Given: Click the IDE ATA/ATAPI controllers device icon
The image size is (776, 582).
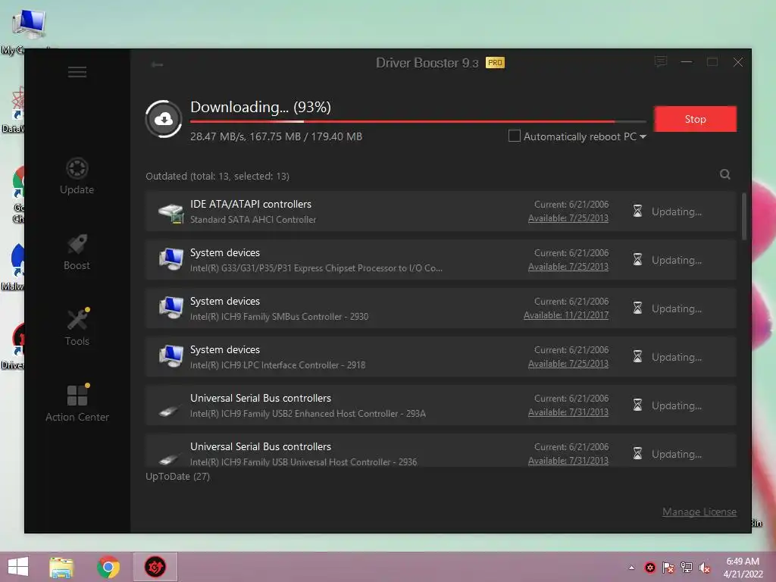Looking at the screenshot, I should (171, 212).
